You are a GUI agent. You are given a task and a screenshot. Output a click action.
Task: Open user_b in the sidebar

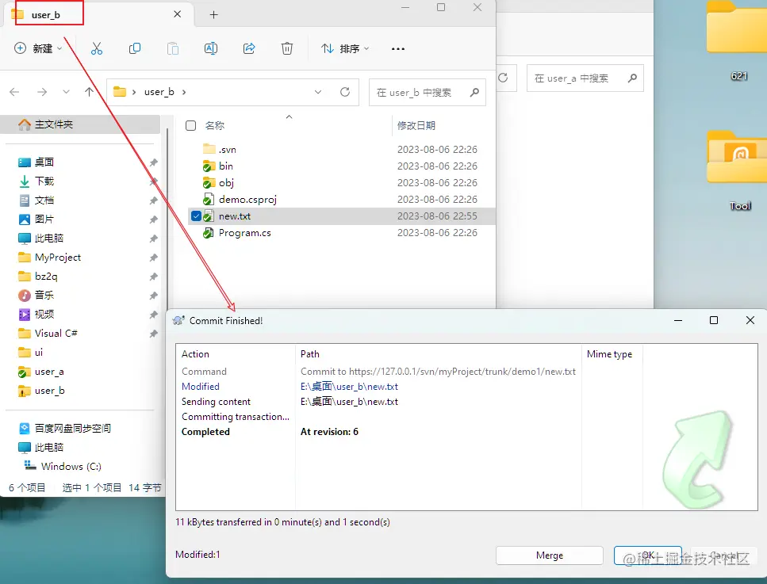(49, 391)
